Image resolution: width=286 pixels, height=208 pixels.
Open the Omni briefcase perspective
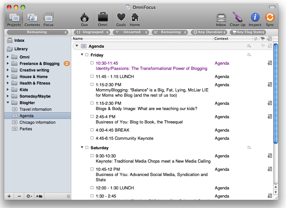tap(103, 20)
